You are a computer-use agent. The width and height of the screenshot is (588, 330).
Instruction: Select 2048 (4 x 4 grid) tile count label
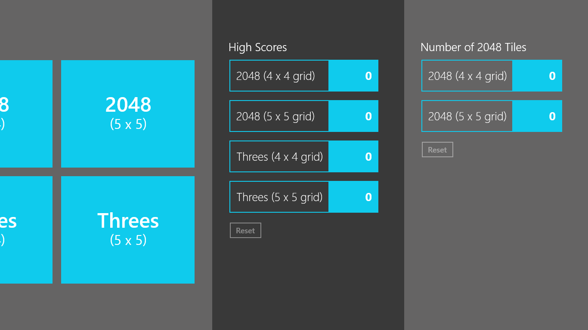[x=467, y=76]
